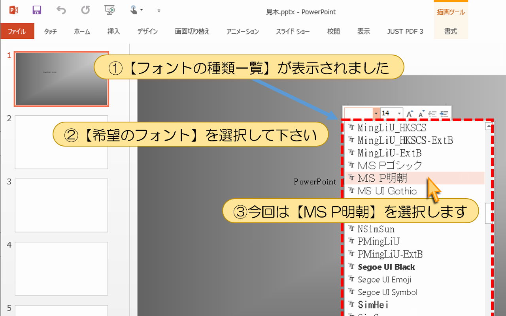506x316 pixels.
Task: Open the 挿入 ribbon tab
Action: coord(113,32)
